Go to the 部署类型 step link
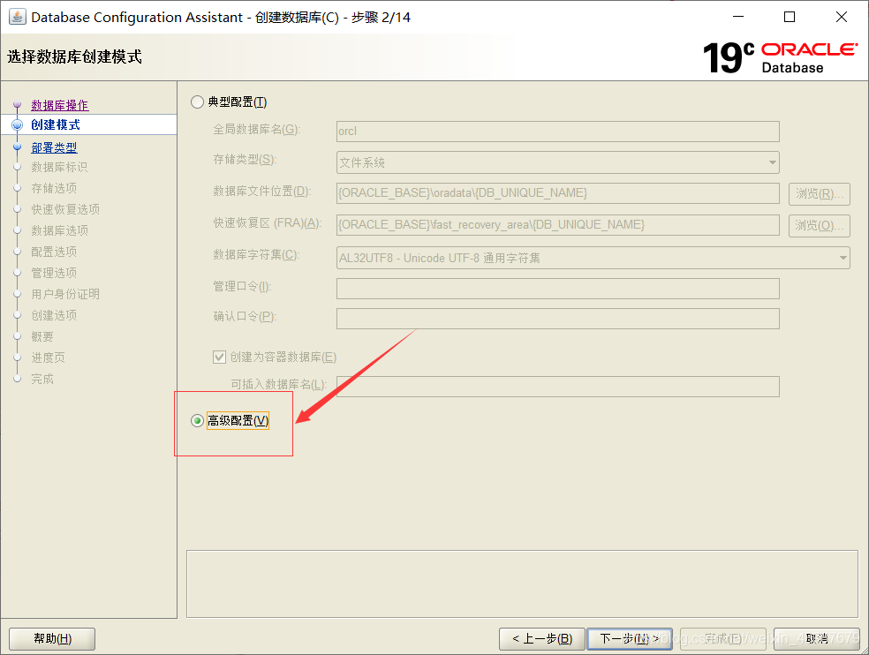The width and height of the screenshot is (869, 655). [54, 147]
